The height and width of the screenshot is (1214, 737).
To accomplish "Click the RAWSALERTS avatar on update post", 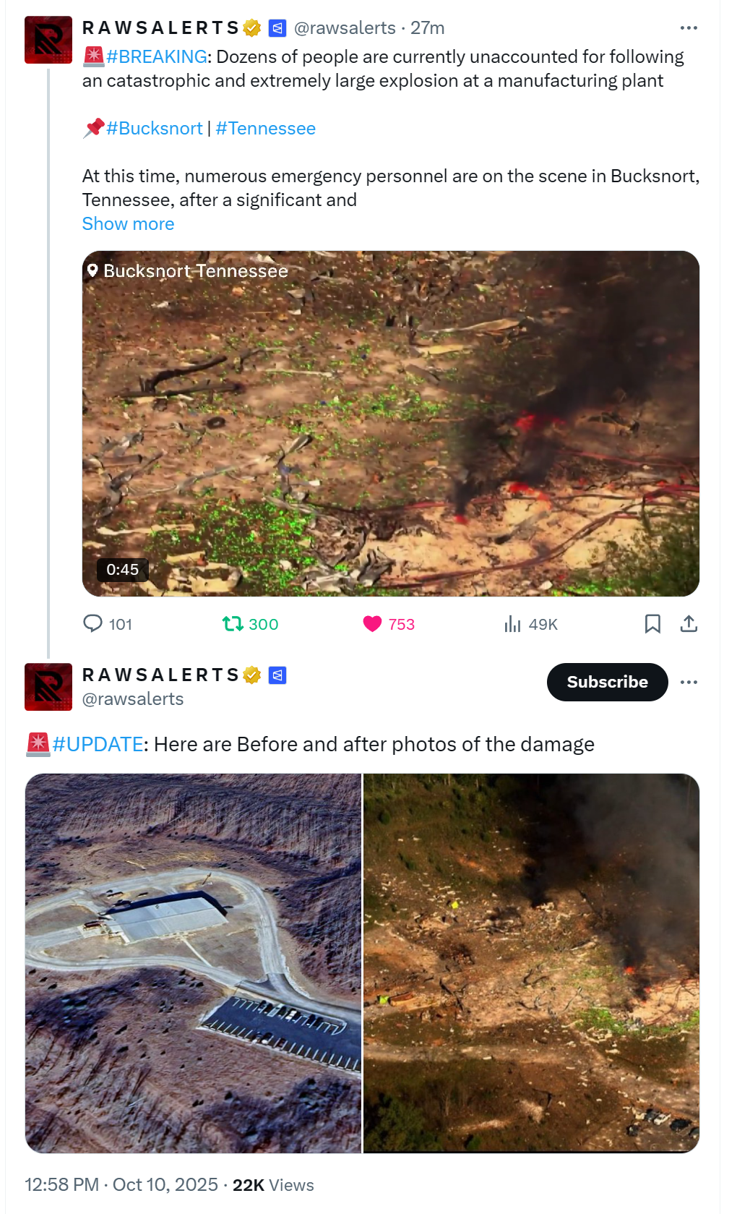I will click(x=48, y=686).
